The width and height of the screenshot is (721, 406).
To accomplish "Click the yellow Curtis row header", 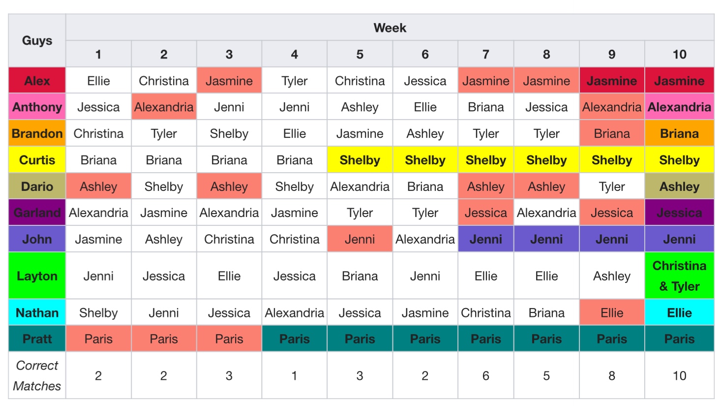I will click(x=37, y=160).
